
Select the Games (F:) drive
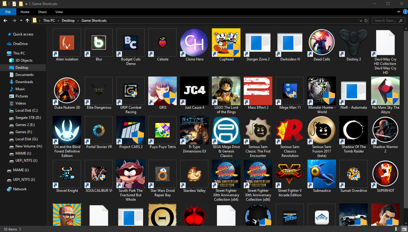click(x=24, y=132)
